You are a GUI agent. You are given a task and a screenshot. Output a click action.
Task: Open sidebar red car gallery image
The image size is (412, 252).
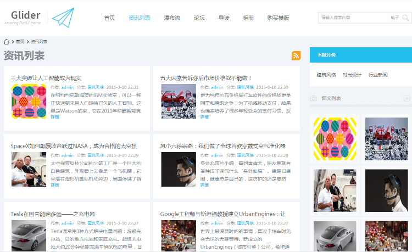click(x=387, y=139)
